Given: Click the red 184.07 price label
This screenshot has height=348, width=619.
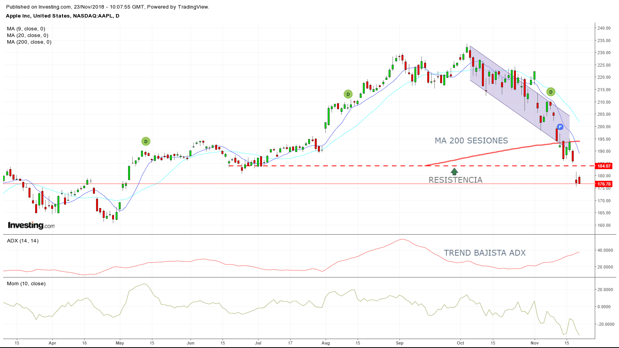Looking at the screenshot, I should tap(604, 166).
